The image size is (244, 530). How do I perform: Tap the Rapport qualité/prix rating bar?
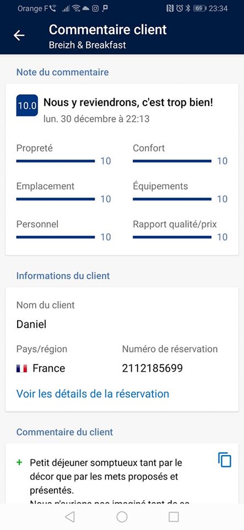172,237
